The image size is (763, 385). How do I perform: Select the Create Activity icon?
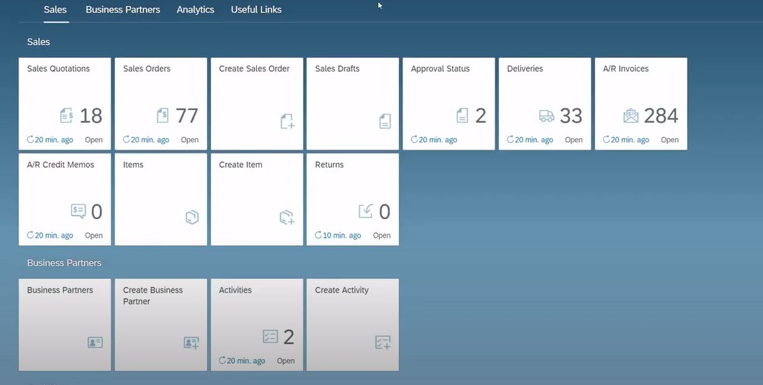coord(383,342)
